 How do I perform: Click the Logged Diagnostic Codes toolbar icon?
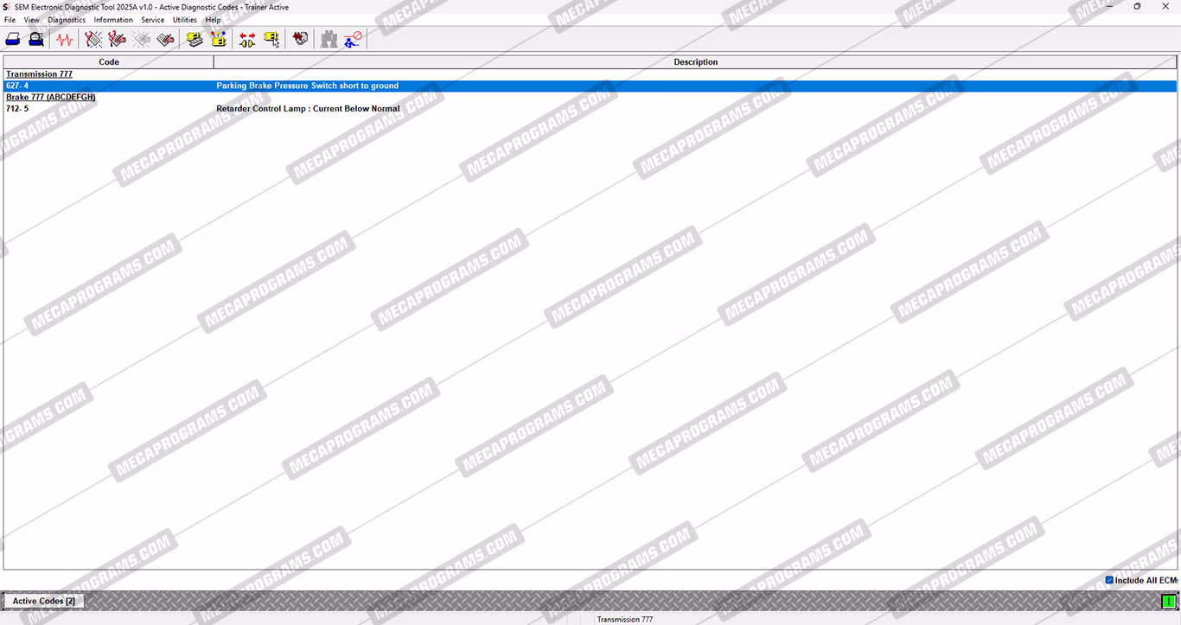coord(118,39)
